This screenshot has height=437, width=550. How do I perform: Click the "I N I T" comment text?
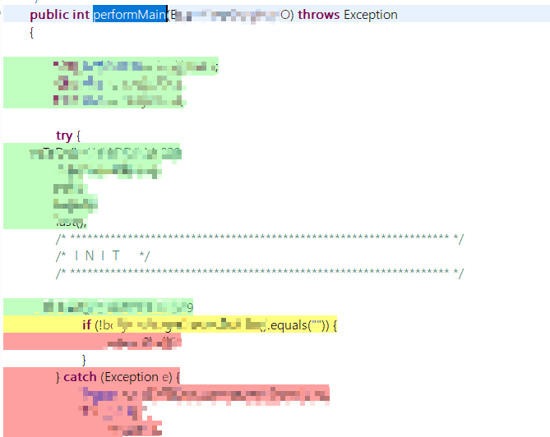98,255
